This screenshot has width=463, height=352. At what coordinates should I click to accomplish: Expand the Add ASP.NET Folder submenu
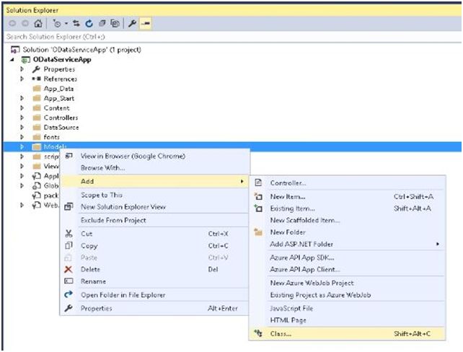437,244
